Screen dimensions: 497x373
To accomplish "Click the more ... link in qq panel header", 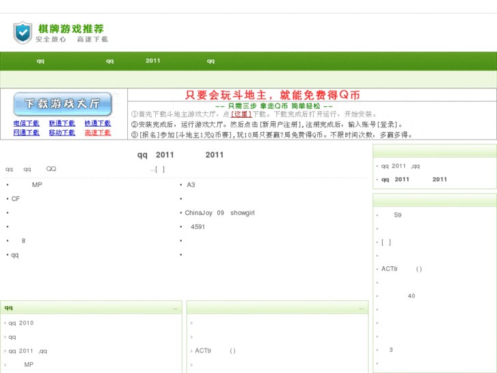I will (x=175, y=308).
